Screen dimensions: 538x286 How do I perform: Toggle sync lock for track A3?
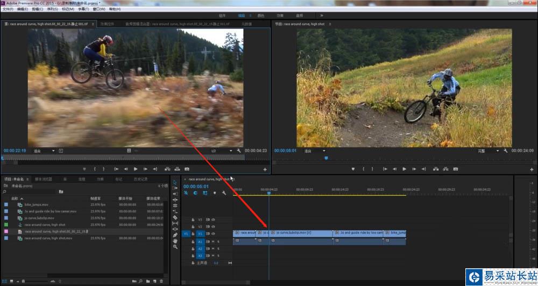[208, 256]
